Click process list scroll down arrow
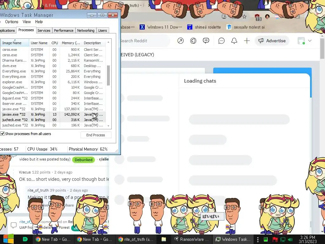 (109, 126)
